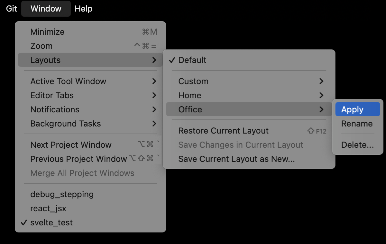Open the Window menu

[46, 9]
